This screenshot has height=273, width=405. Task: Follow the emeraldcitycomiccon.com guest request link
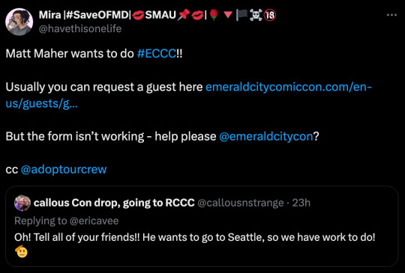pyautogui.click(x=189, y=95)
